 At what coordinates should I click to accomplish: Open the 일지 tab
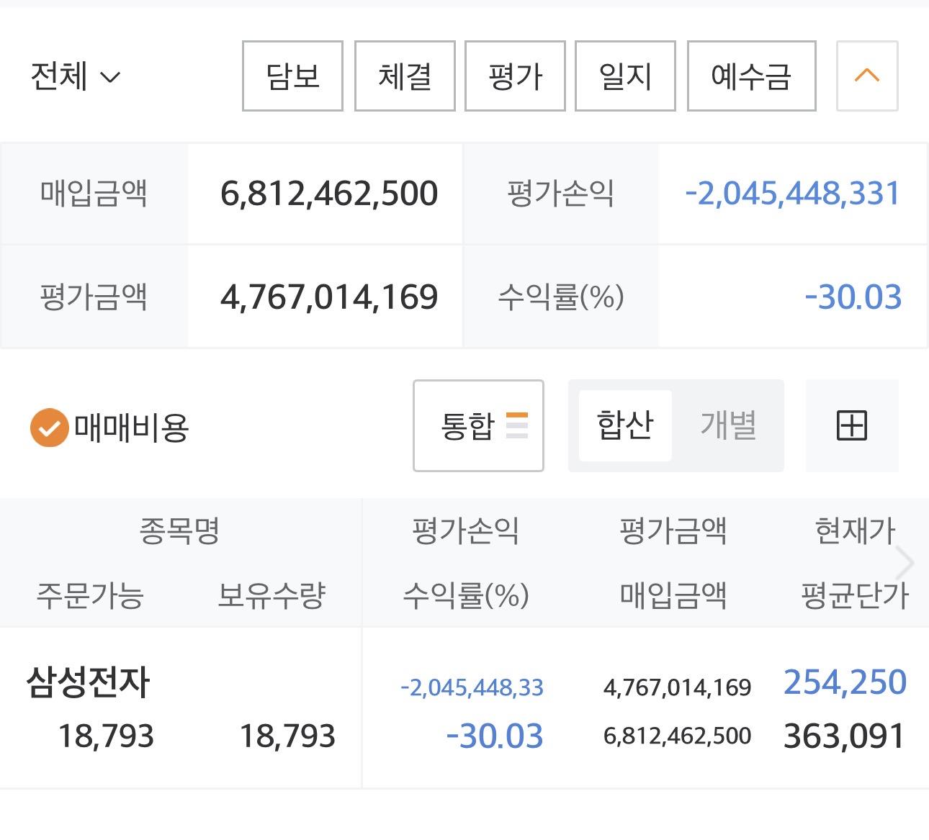(x=625, y=76)
